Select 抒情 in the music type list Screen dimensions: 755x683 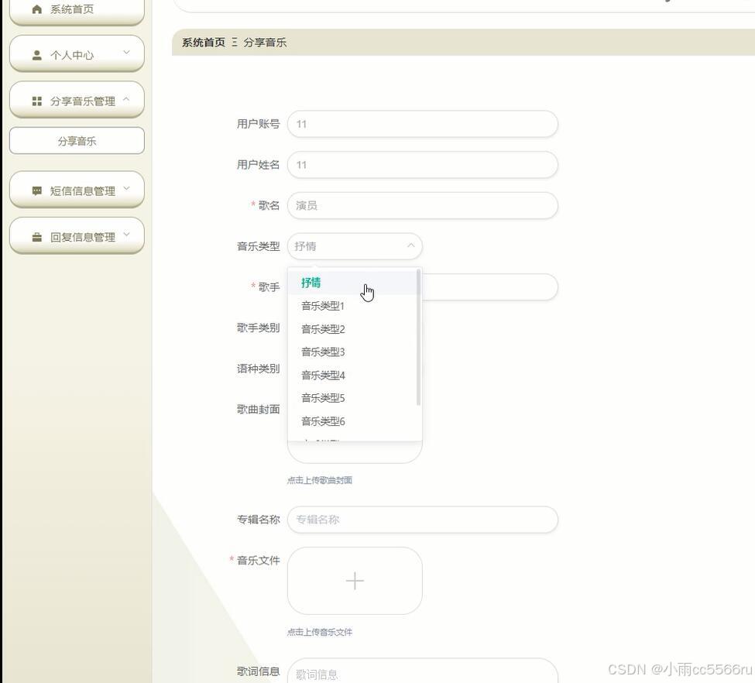[x=352, y=283]
